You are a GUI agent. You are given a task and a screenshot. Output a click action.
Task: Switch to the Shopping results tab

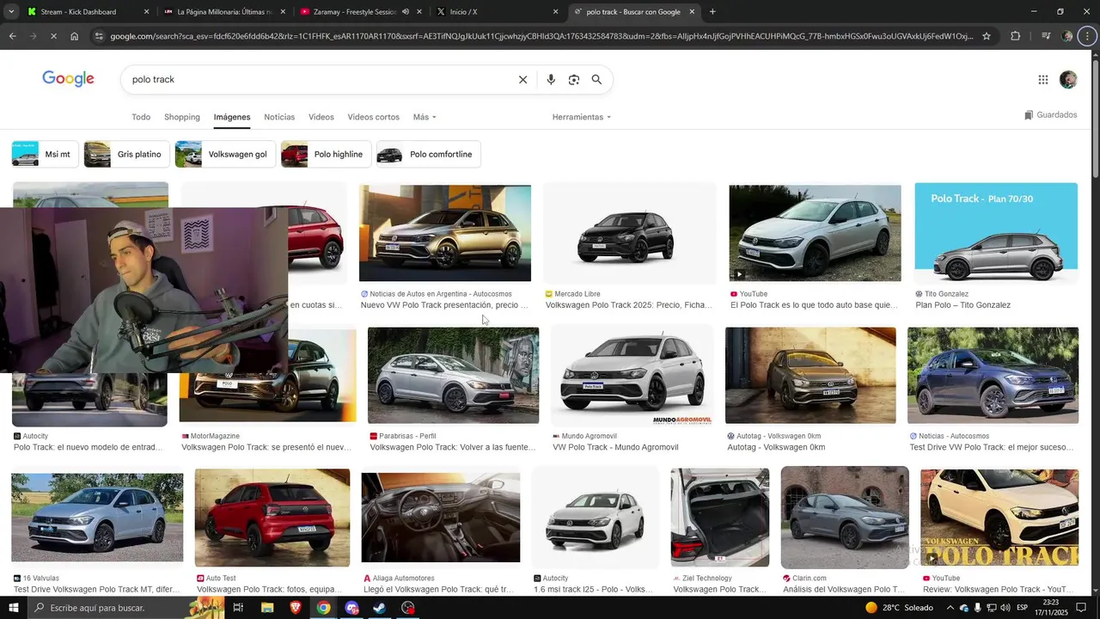tap(182, 117)
